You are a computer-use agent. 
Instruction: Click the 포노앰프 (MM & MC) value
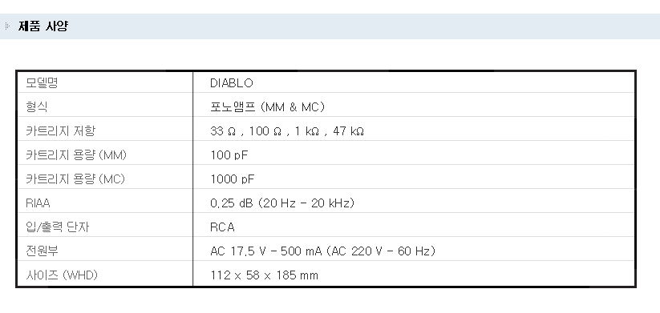[268, 107]
